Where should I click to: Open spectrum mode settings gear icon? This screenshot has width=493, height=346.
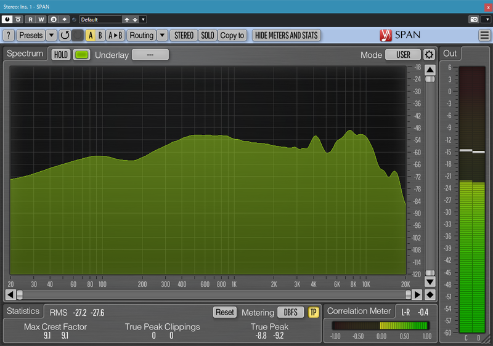tap(429, 55)
